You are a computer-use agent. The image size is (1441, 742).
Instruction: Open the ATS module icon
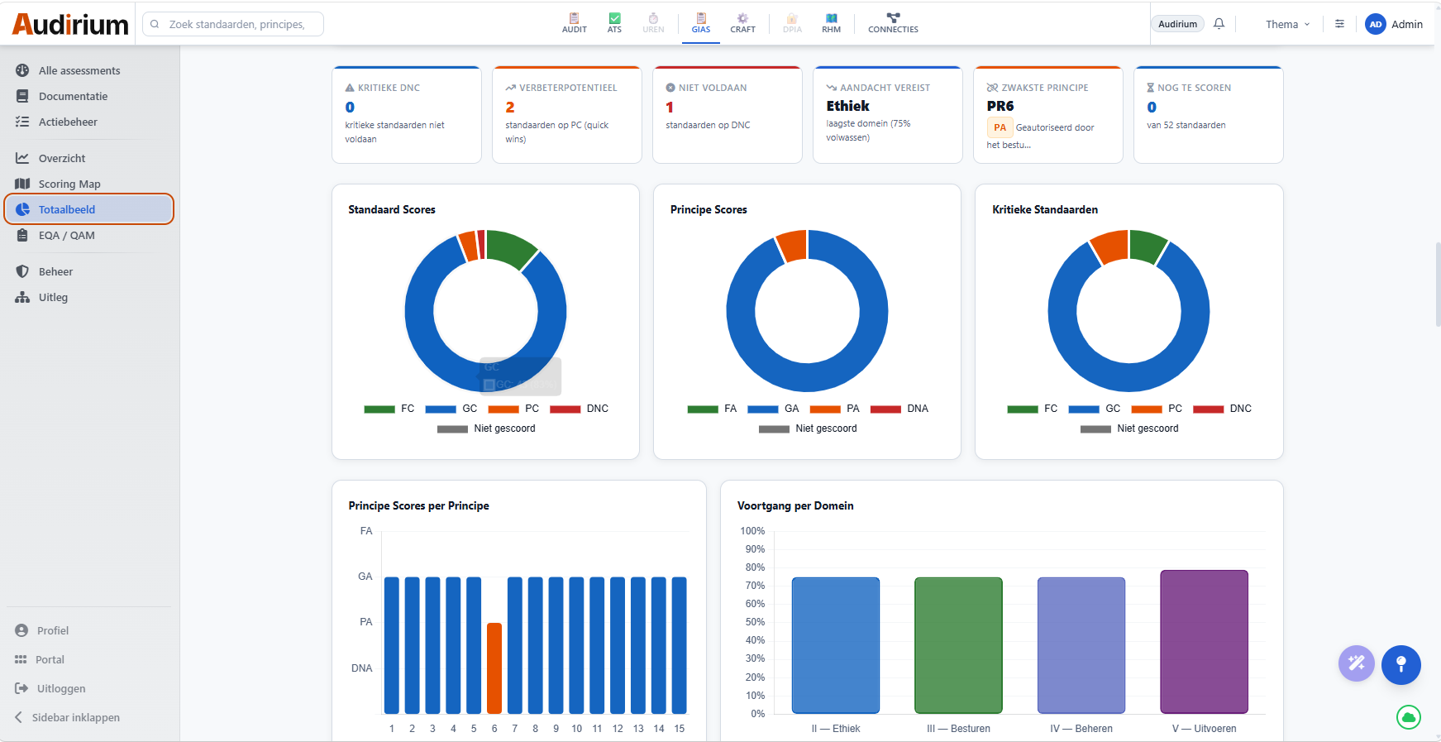614,23
